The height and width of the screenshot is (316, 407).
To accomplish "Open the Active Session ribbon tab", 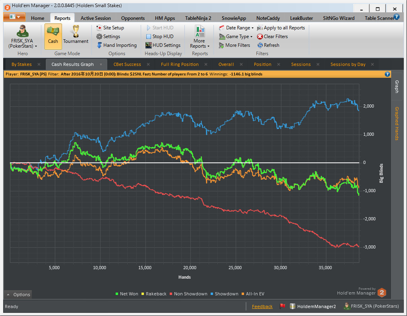I will [x=95, y=18].
